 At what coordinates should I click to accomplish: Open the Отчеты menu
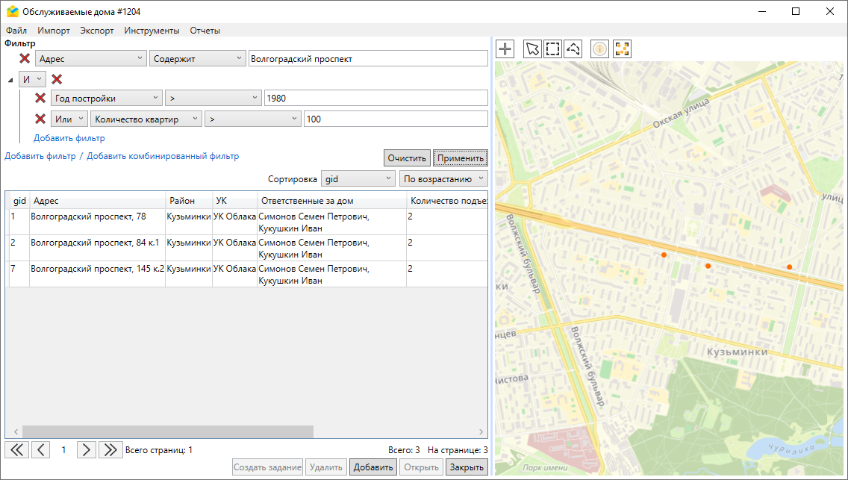pyautogui.click(x=205, y=31)
